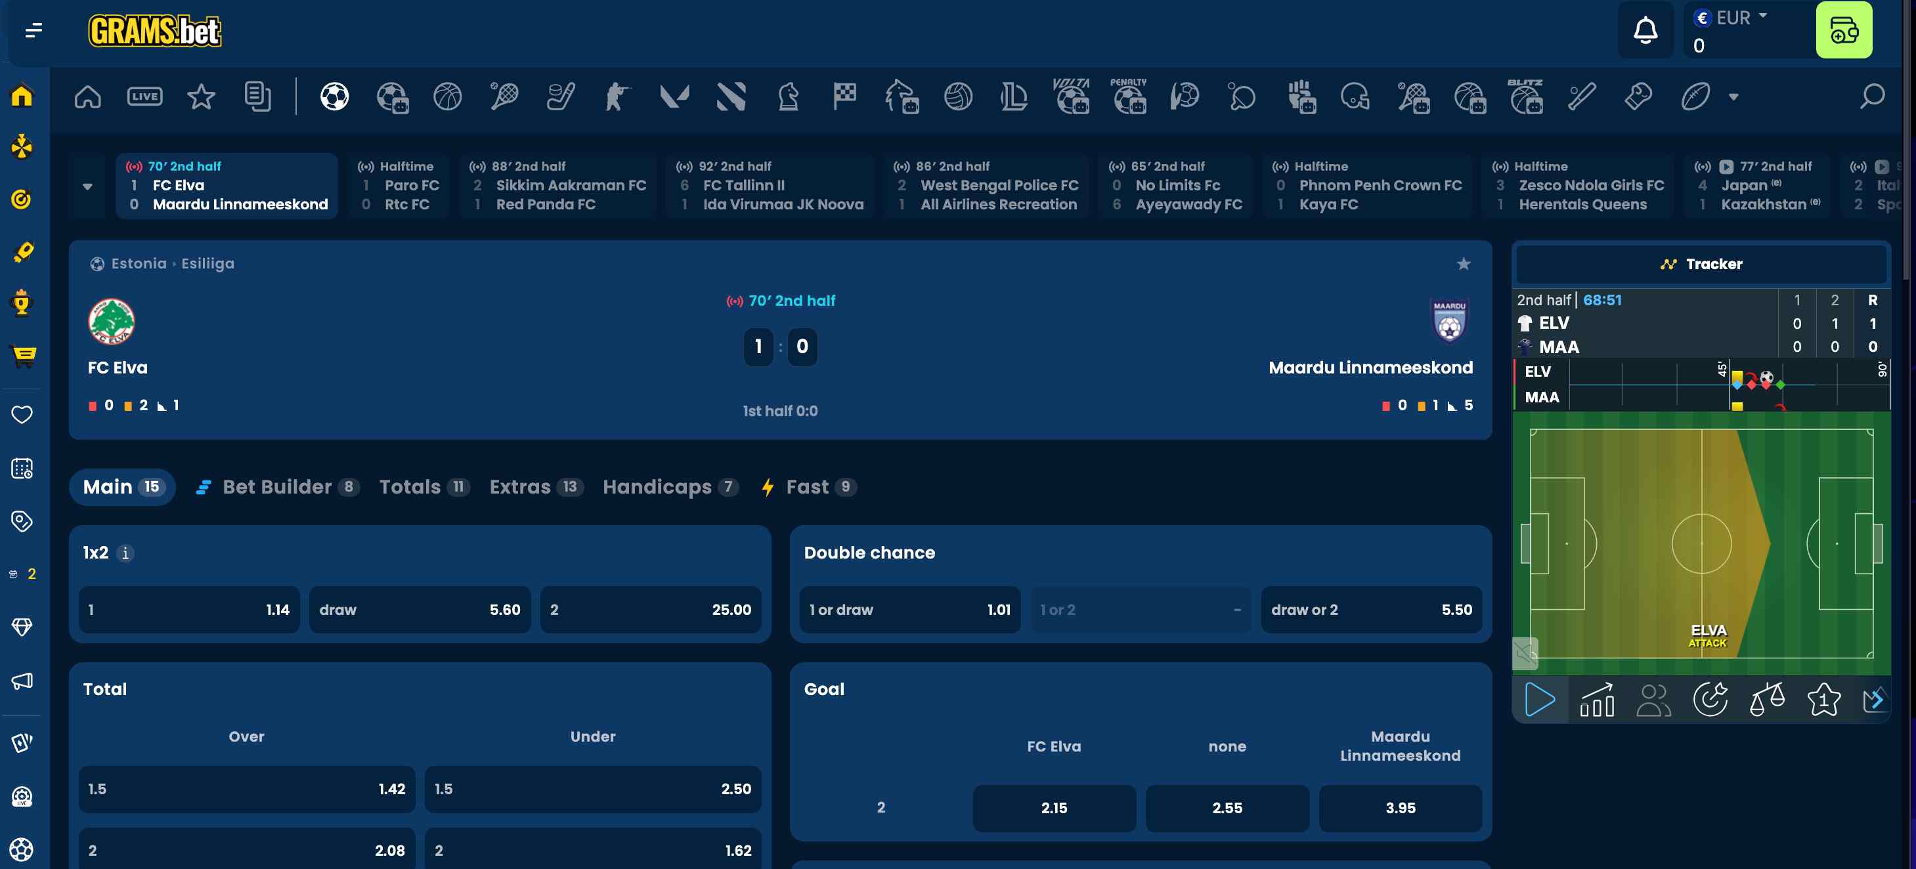The width and height of the screenshot is (1916, 869).
Task: Open the EUR currency dropdown
Action: click(x=1730, y=18)
